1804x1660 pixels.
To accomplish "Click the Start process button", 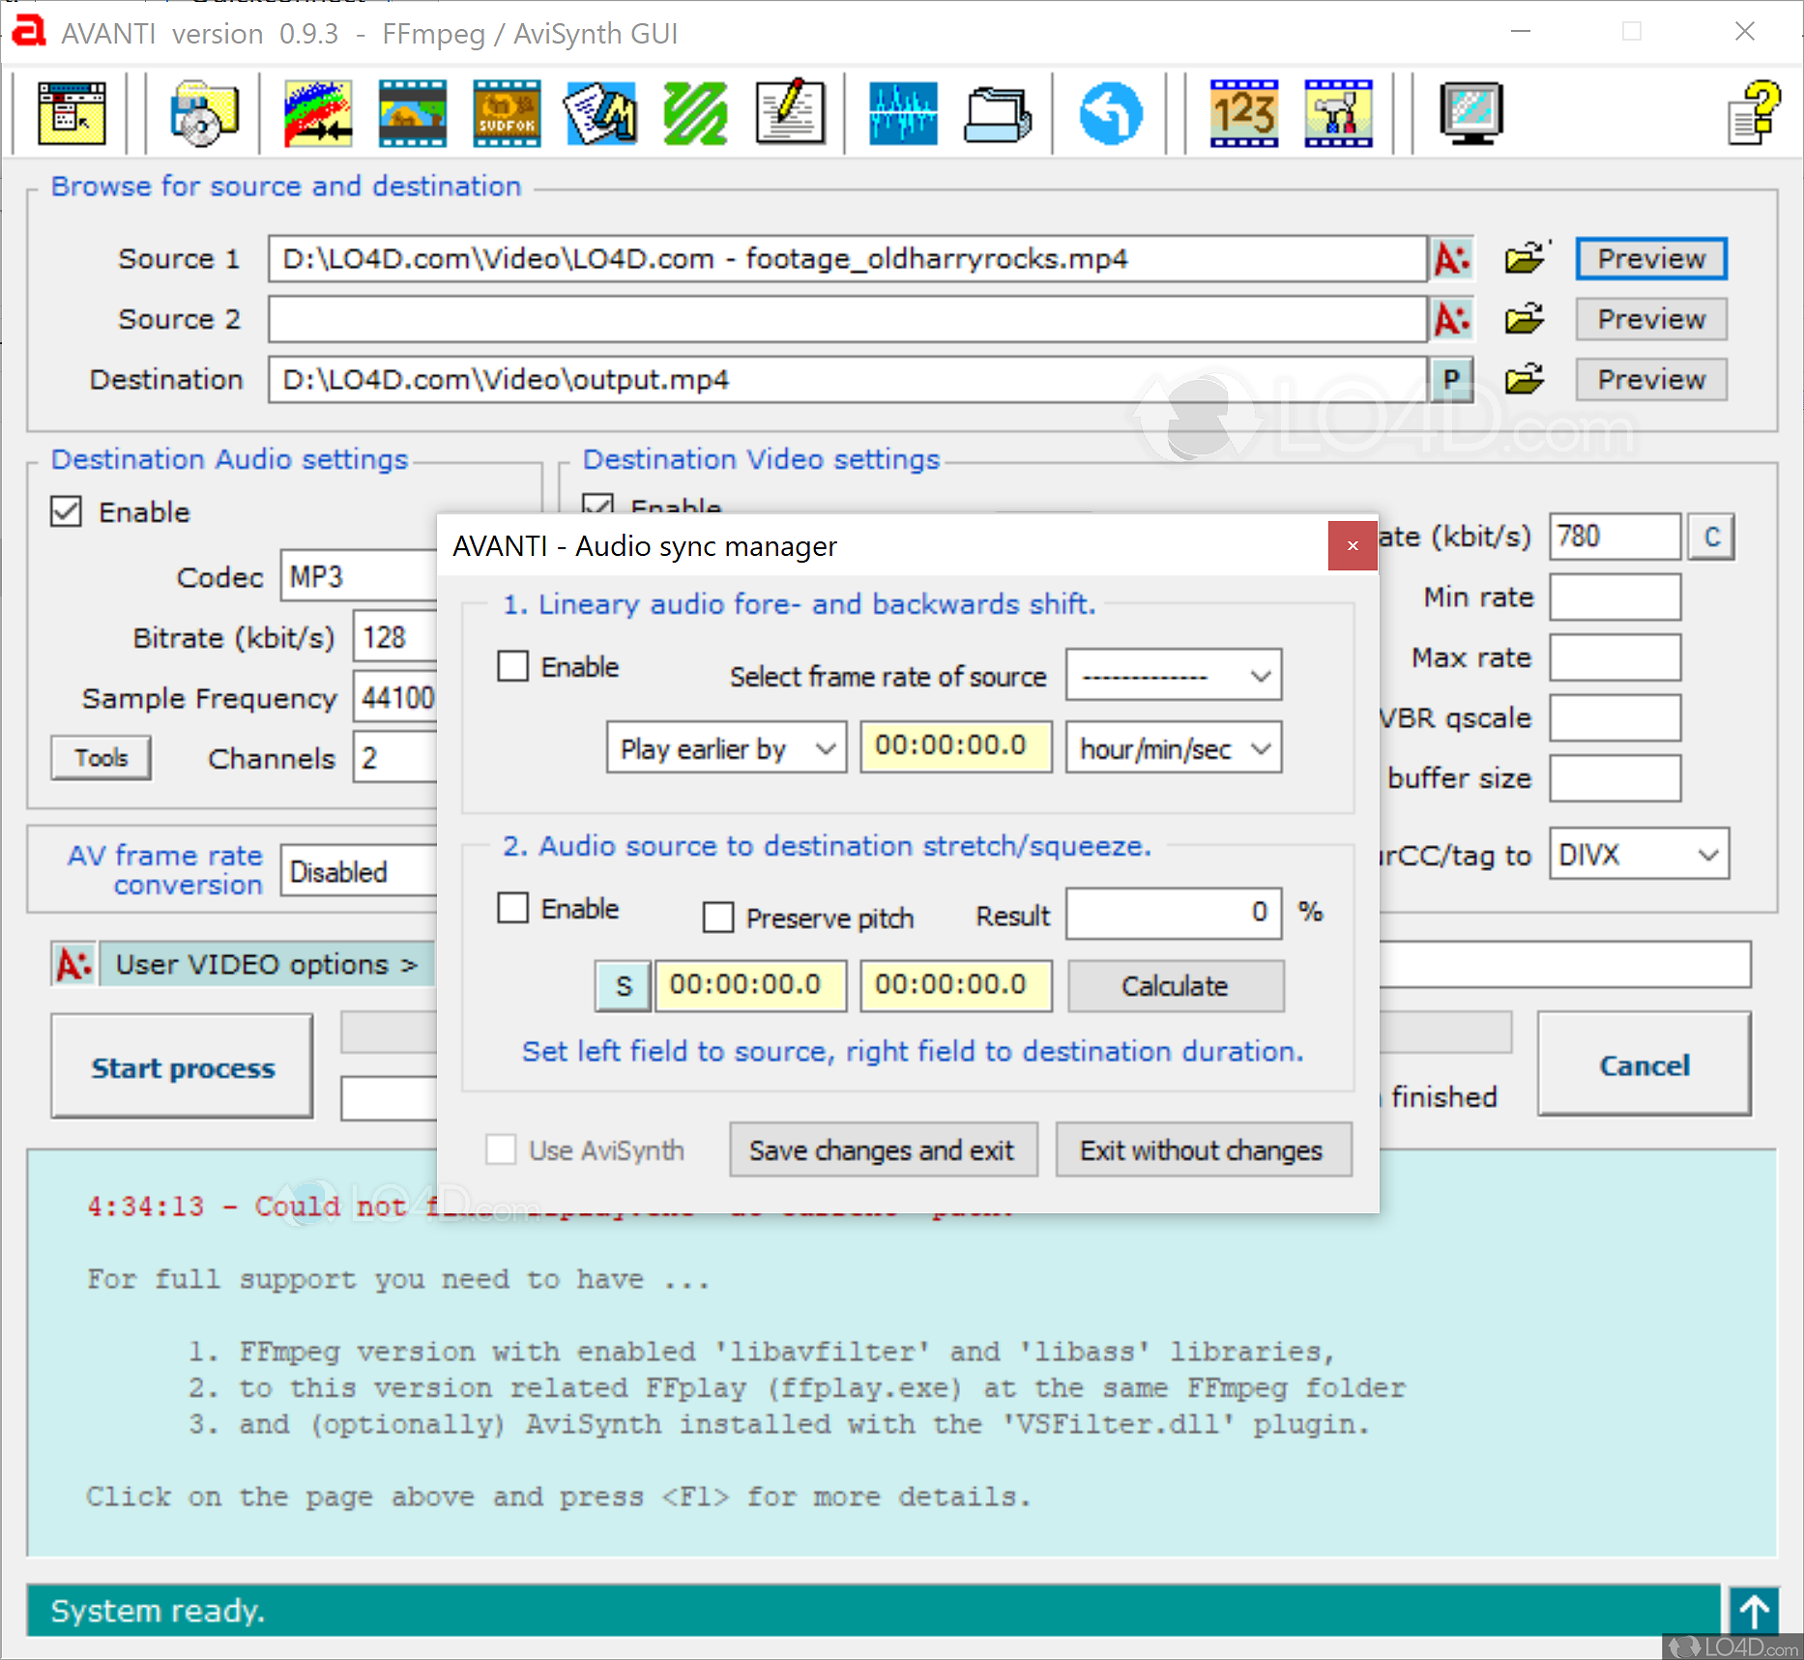I will tap(183, 1066).
